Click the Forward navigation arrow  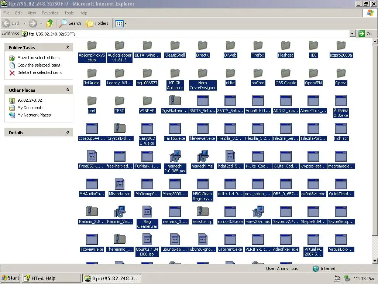click(33, 23)
